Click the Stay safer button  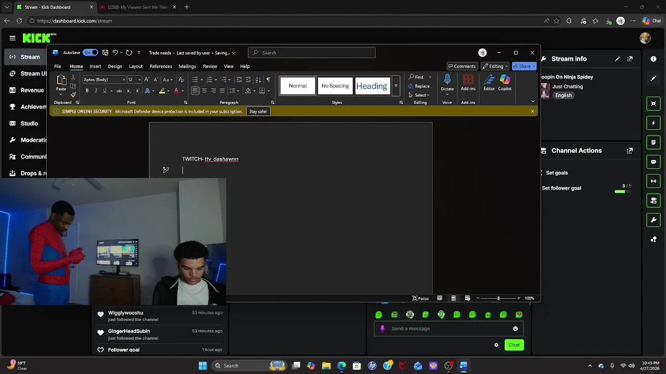pyautogui.click(x=258, y=111)
